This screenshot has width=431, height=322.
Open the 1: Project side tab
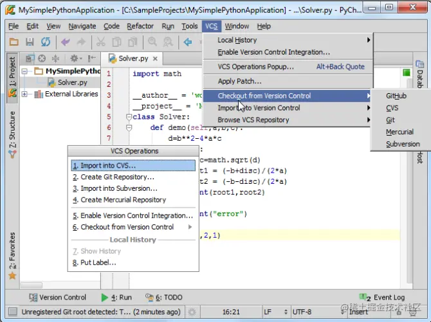pos(12,78)
